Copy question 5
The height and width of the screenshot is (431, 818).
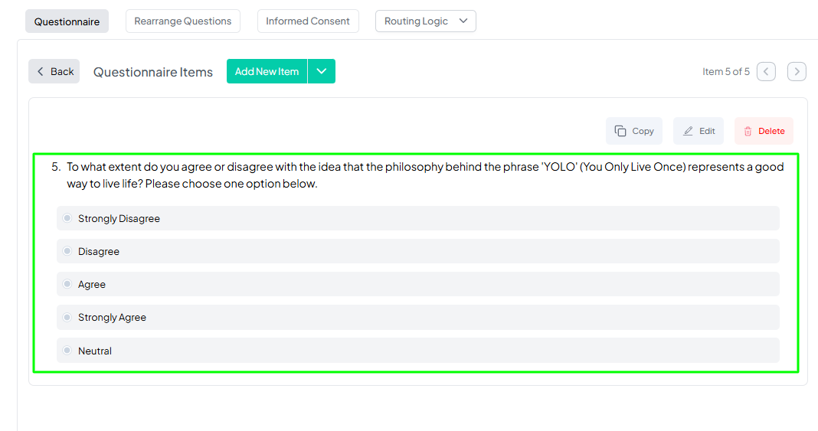click(634, 131)
